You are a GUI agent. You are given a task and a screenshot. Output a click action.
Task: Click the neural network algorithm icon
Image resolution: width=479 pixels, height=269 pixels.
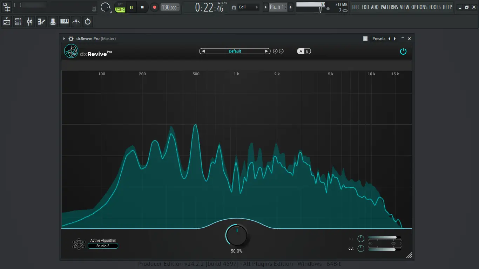(79, 244)
